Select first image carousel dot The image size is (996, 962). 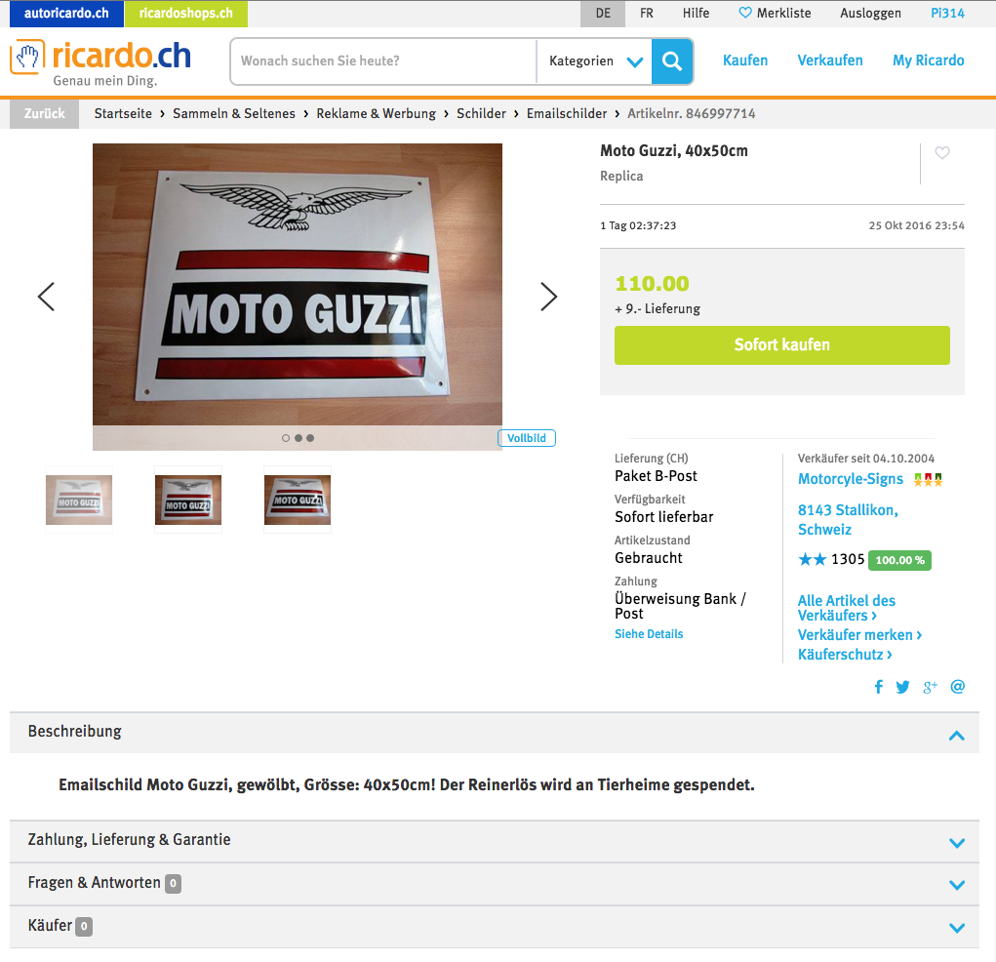[x=286, y=438]
